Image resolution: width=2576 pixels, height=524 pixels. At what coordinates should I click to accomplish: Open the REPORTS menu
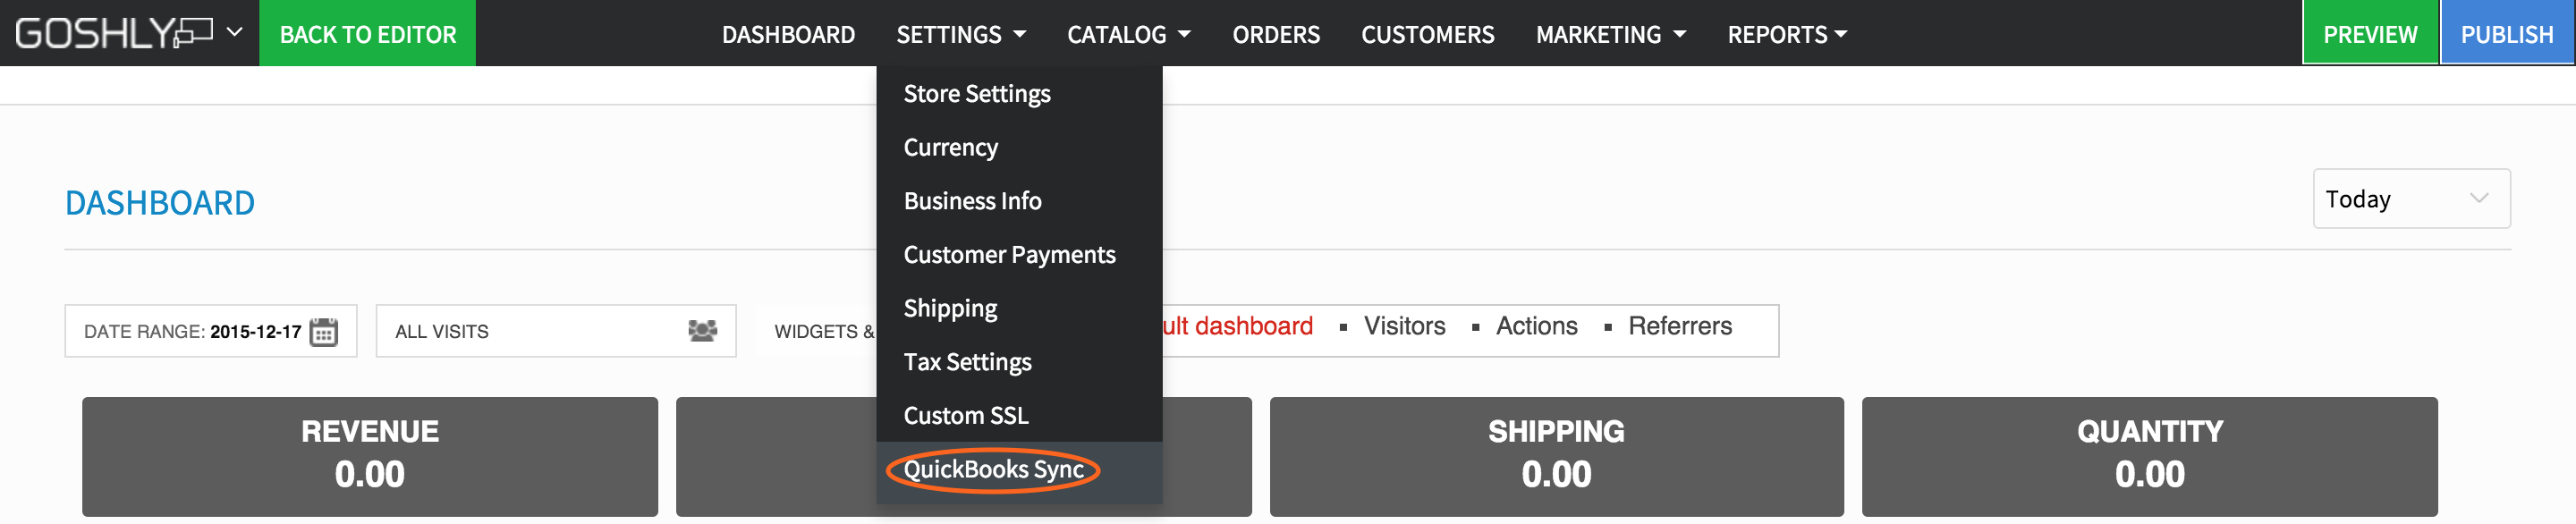point(1786,33)
